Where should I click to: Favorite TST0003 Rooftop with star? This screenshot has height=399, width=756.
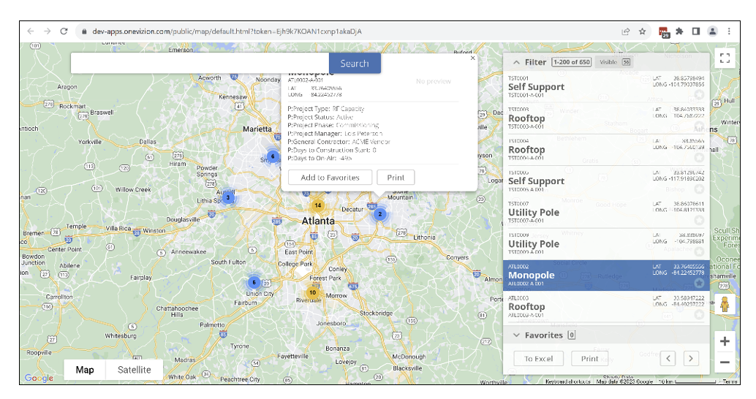tap(699, 126)
